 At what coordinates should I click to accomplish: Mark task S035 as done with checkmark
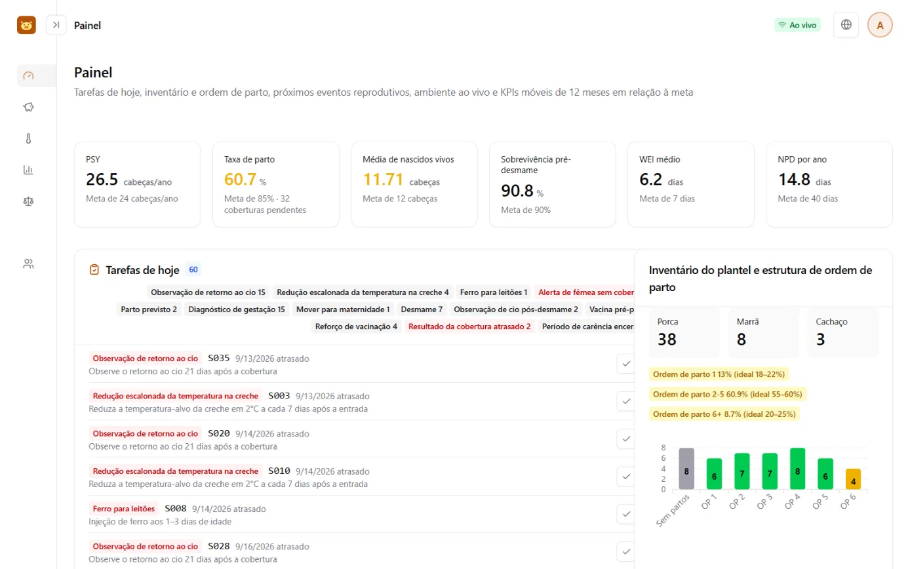pyautogui.click(x=625, y=364)
